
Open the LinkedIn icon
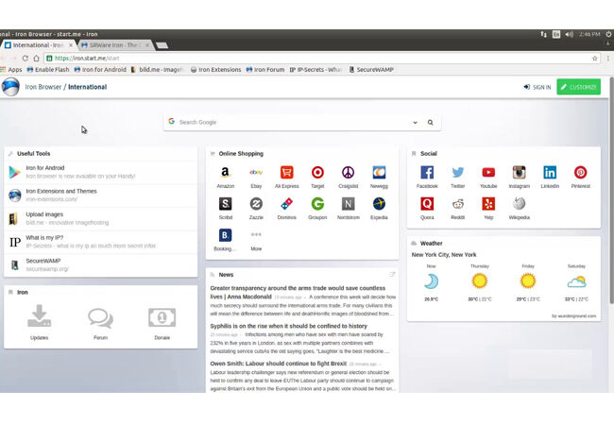click(x=550, y=173)
